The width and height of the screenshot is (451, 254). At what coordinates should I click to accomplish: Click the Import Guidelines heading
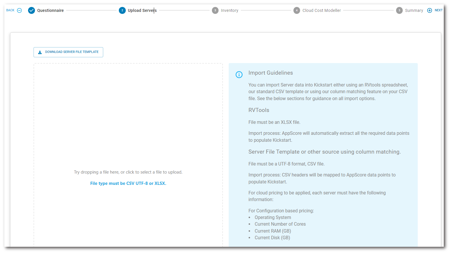[x=270, y=73]
